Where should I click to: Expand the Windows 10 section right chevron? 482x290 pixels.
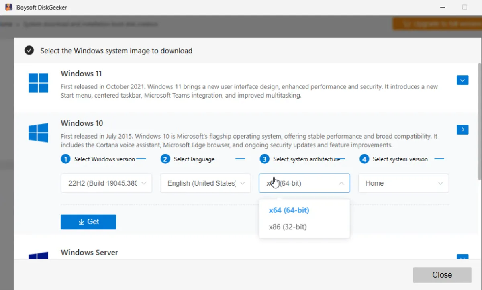[x=462, y=129]
